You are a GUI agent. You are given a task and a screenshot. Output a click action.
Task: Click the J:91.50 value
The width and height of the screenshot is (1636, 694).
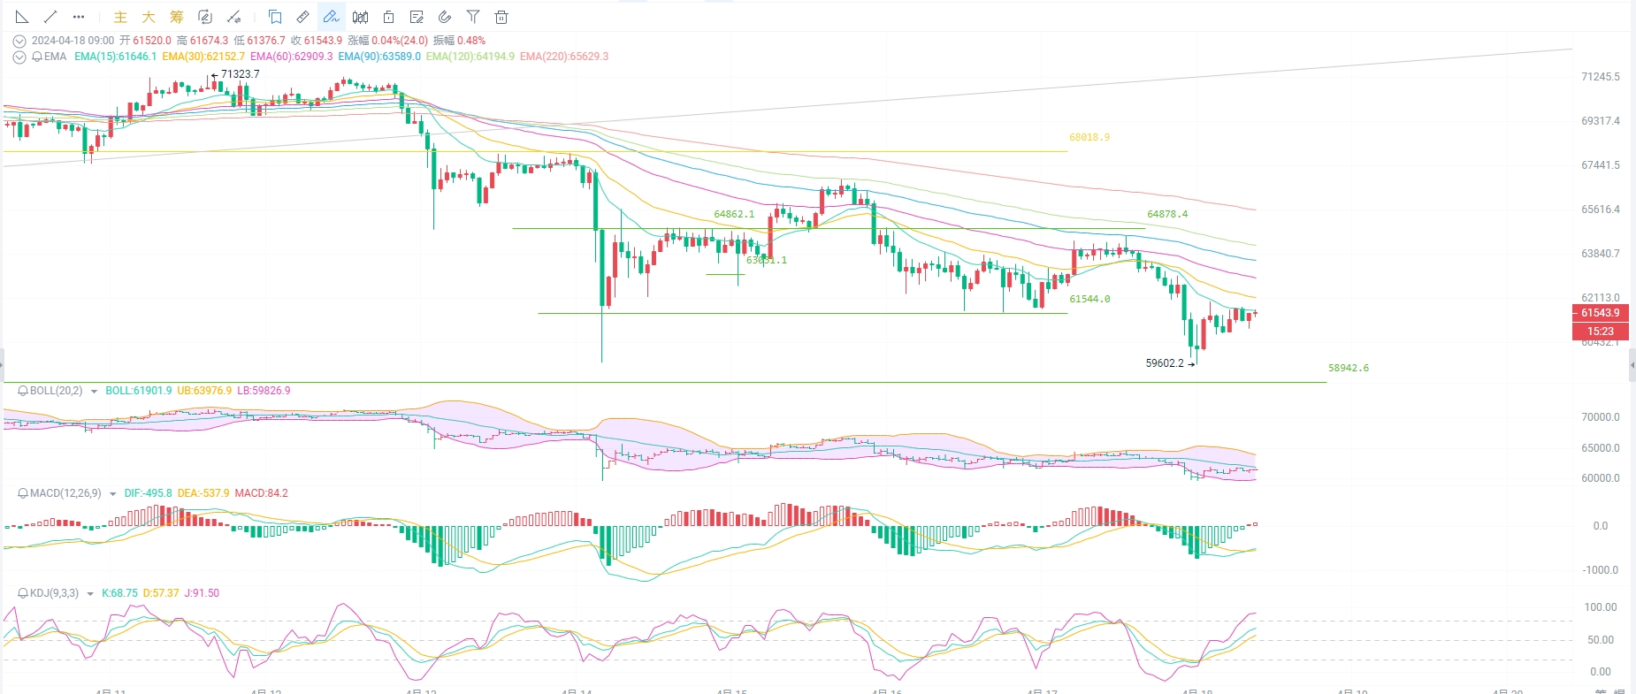[202, 593]
